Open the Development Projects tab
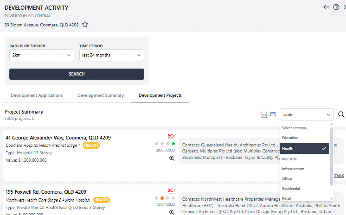 point(160,95)
